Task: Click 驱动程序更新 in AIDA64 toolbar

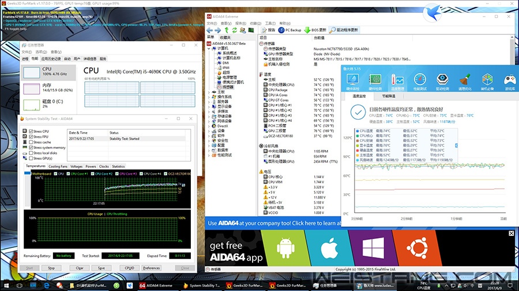Action: (x=344, y=30)
